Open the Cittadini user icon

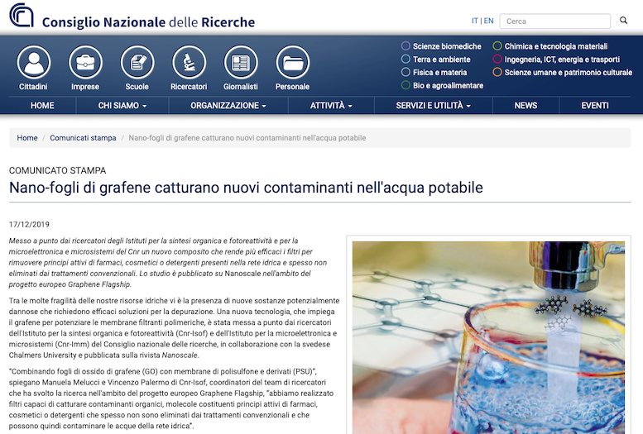tap(34, 62)
